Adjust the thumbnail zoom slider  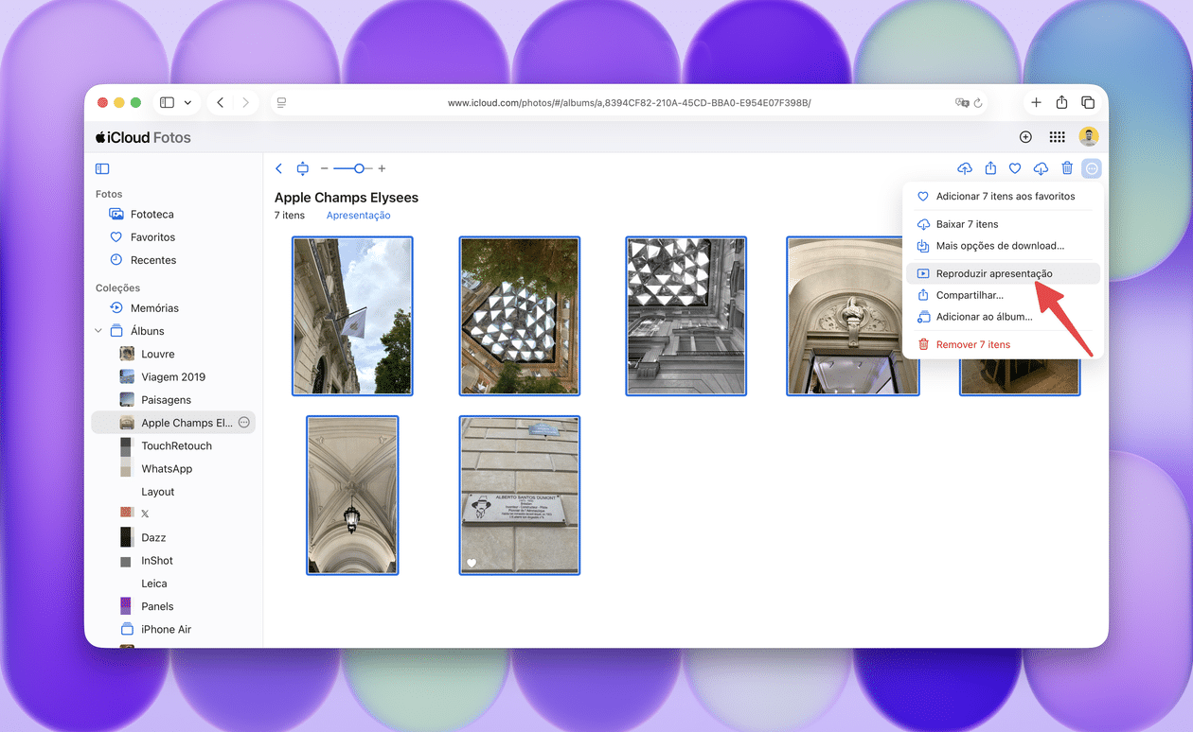(x=353, y=168)
